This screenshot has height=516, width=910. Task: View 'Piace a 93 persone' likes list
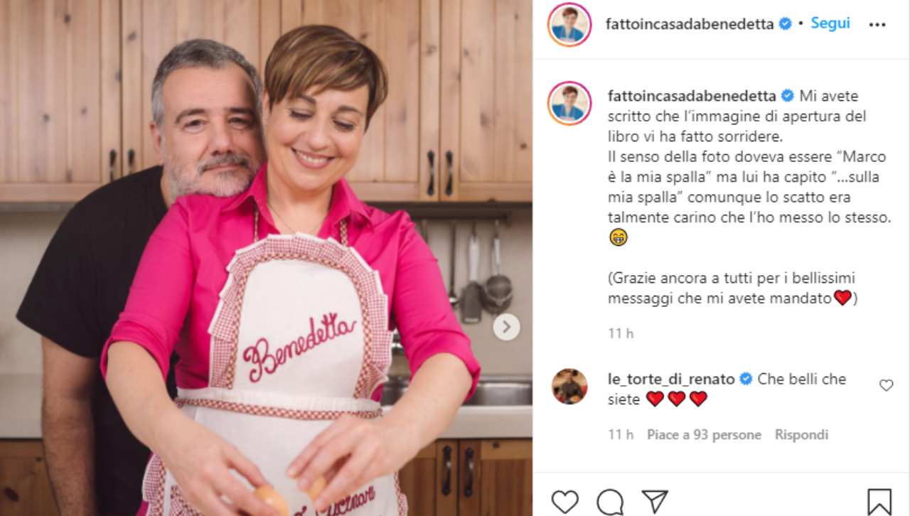pyautogui.click(x=704, y=435)
